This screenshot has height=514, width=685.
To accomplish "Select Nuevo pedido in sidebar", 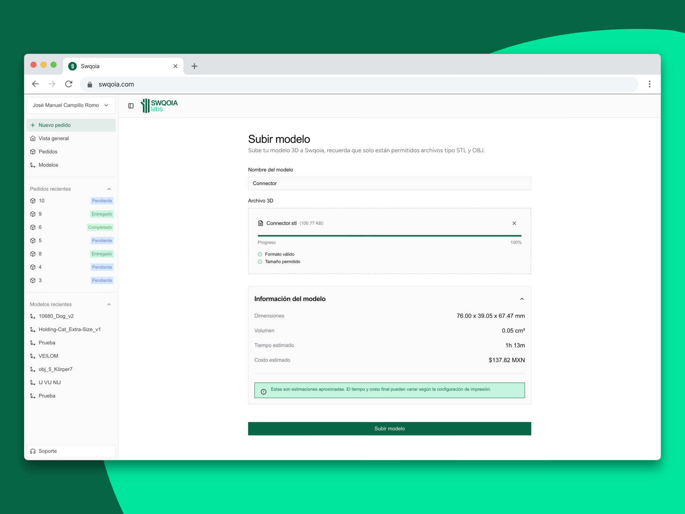I will tap(71, 125).
